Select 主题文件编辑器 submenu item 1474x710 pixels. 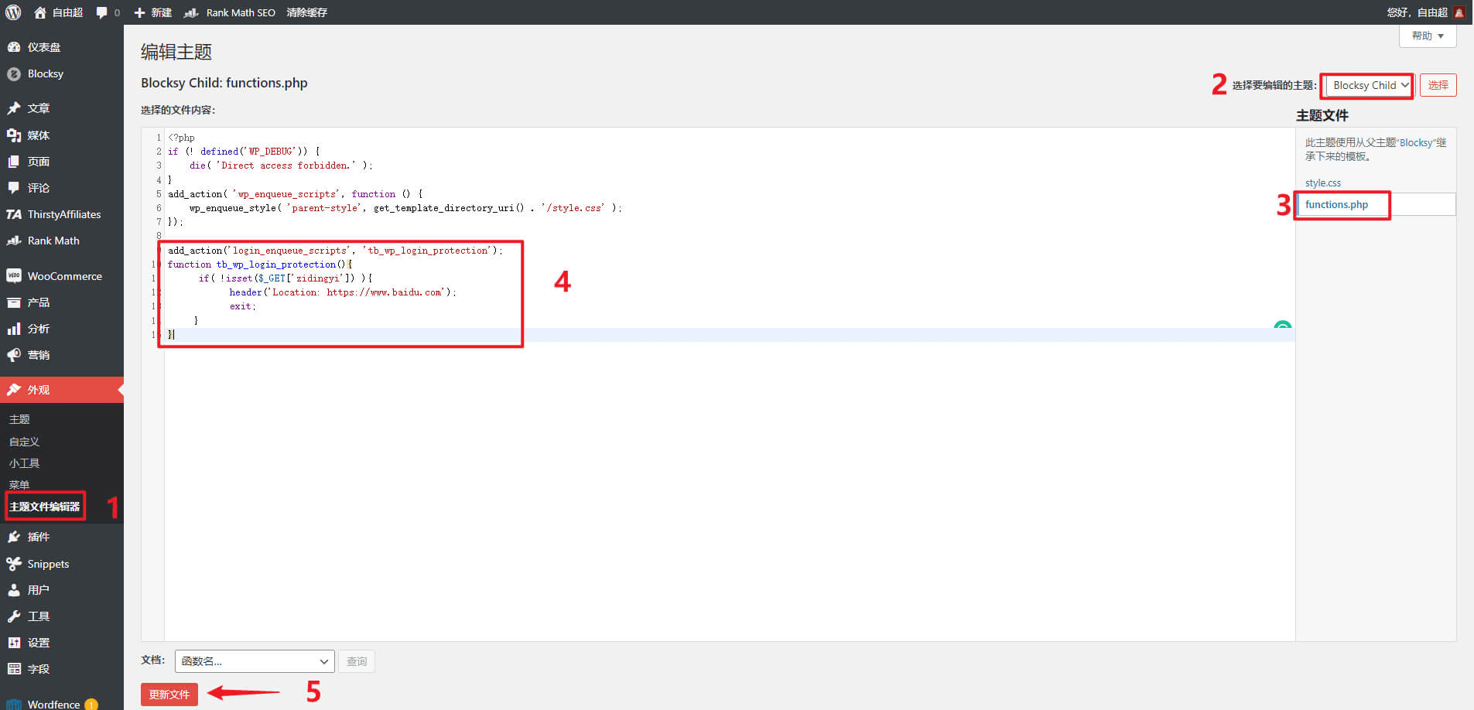coord(45,507)
